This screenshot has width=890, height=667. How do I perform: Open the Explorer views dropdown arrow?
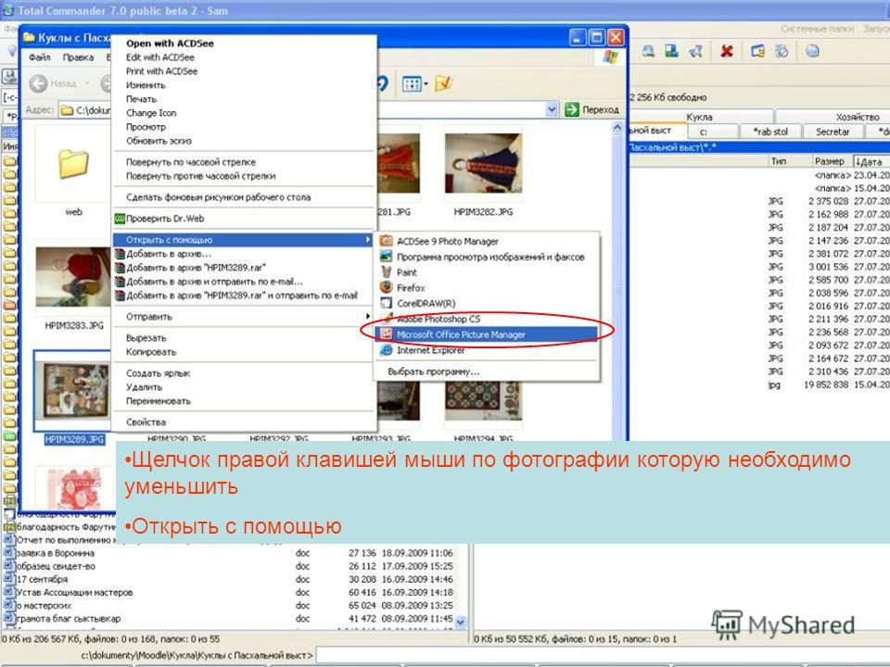click(x=426, y=84)
